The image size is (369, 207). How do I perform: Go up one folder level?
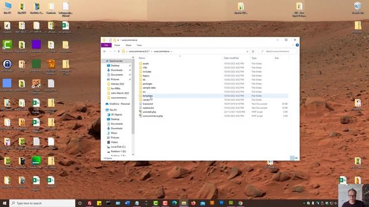[x=119, y=51]
